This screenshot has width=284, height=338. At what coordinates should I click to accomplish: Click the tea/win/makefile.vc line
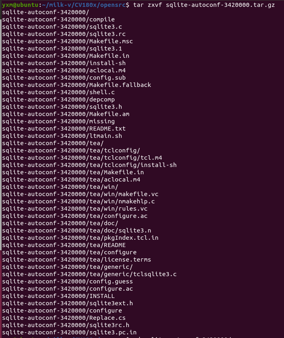coord(80,194)
